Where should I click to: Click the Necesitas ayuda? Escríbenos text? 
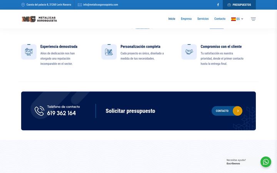pyautogui.click(x=236, y=162)
